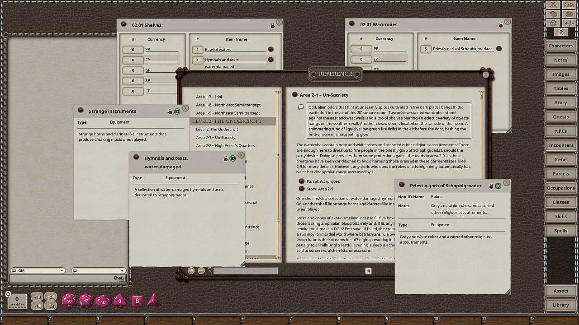Expand the plus icon in the Reference footer

coord(191,271)
